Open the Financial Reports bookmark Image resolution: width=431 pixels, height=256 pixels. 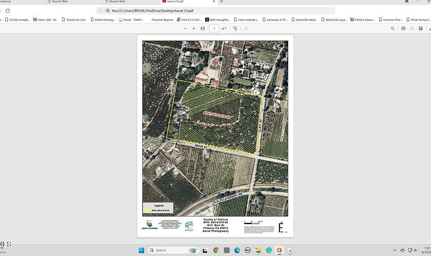coord(162,20)
